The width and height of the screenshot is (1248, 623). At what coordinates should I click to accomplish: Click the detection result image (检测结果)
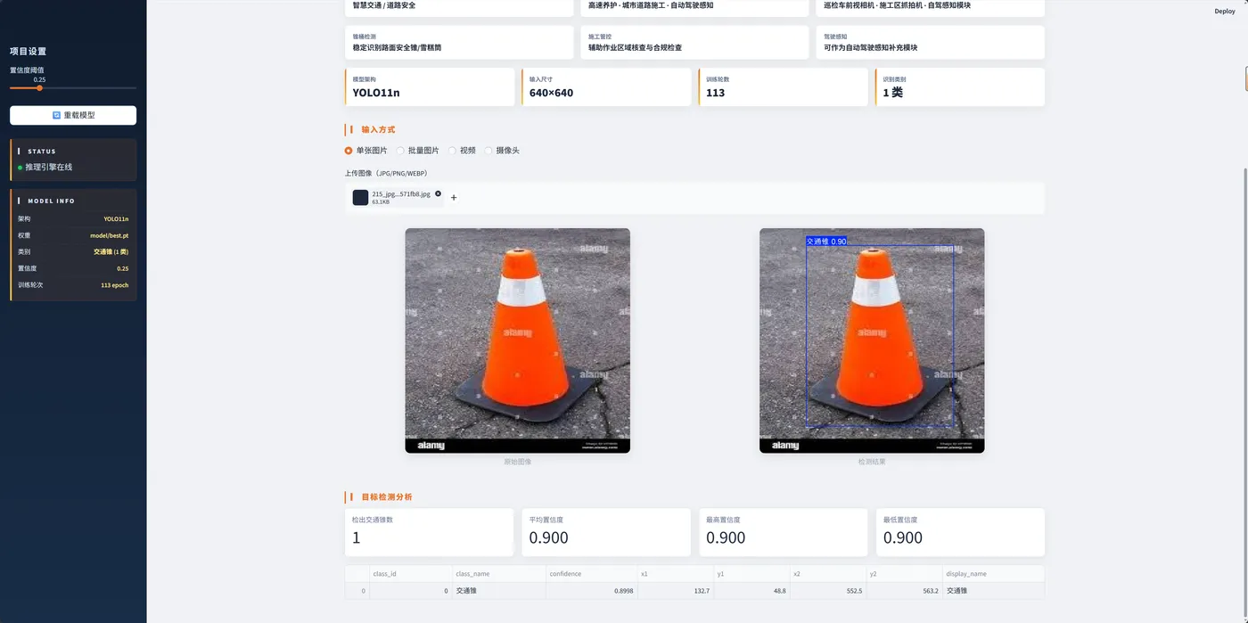point(872,340)
